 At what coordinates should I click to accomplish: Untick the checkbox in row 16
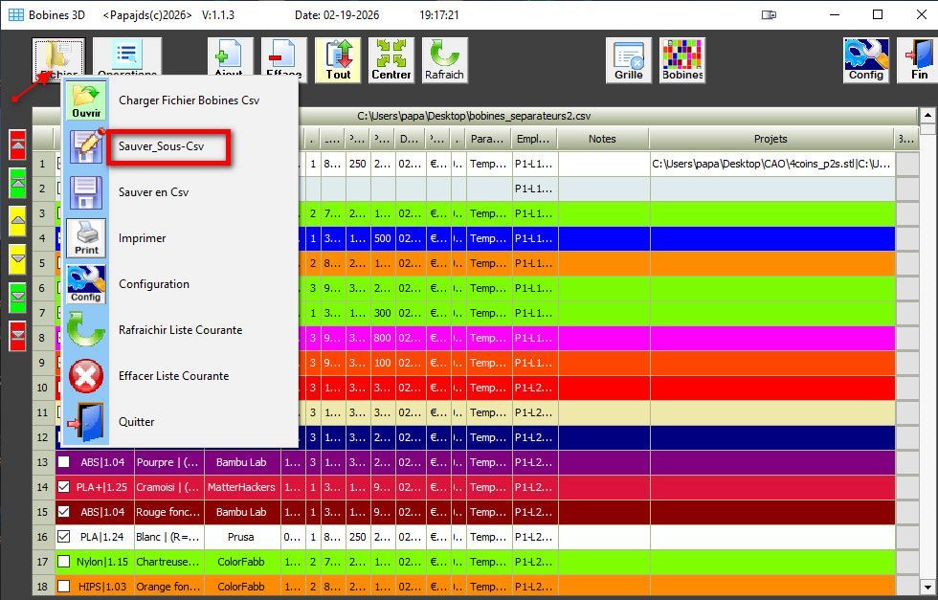(x=63, y=537)
